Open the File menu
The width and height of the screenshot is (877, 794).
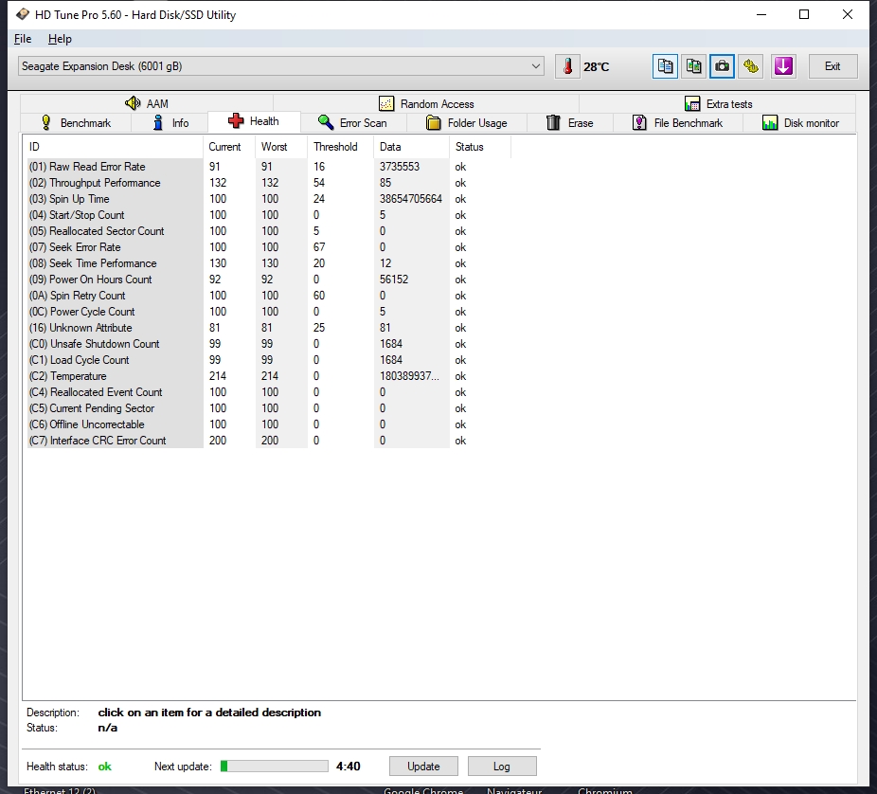coord(23,39)
